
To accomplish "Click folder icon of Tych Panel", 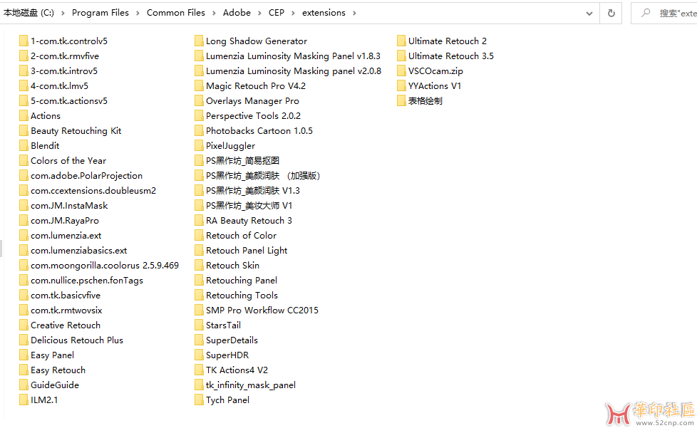I will 199,400.
